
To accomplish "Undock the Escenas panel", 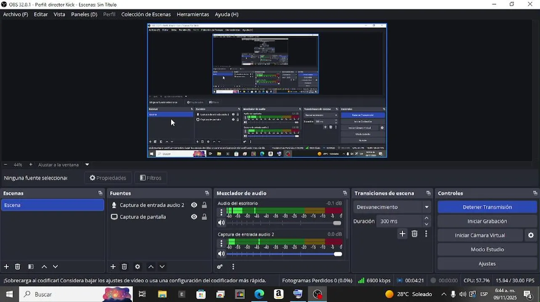I will [100, 193].
